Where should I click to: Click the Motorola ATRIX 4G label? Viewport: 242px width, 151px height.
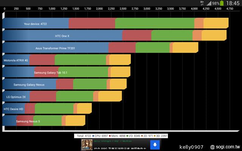click(16, 60)
